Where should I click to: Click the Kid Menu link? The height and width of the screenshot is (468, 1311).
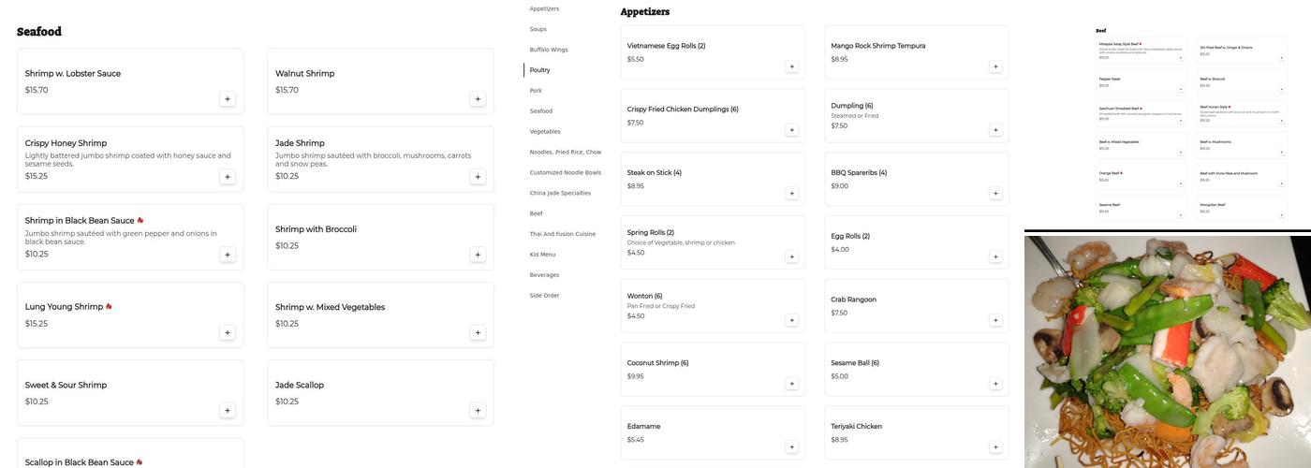tap(542, 255)
